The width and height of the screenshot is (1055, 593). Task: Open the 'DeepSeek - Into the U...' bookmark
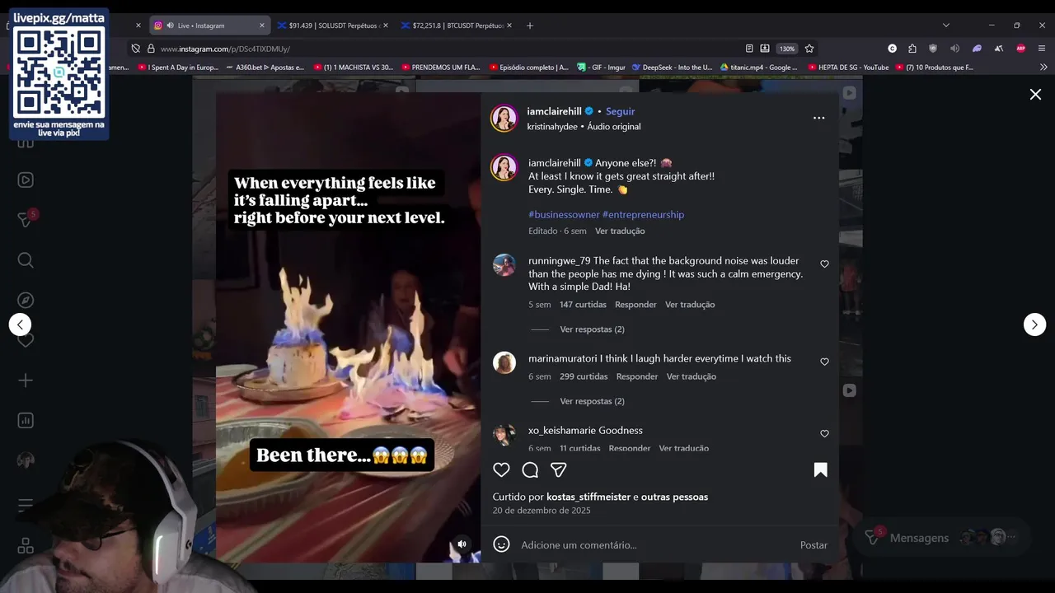tap(673, 68)
